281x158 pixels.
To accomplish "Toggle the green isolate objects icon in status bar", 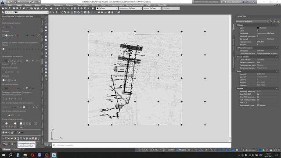I will (263, 150).
